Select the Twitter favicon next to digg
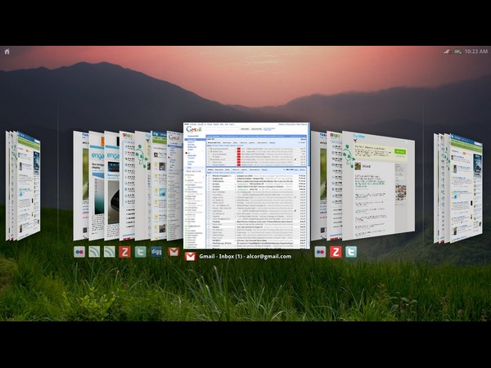Viewport: 491px width, 368px height. point(140,252)
